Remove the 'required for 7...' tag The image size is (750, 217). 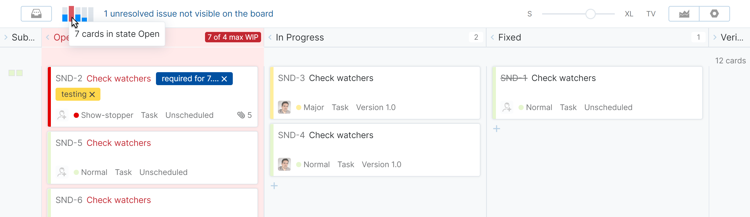click(x=224, y=79)
